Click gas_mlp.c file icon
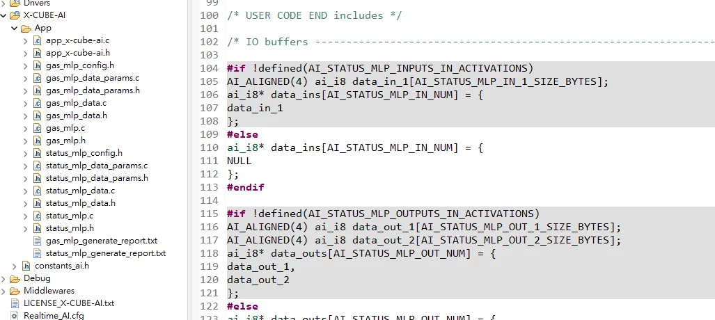 click(x=38, y=128)
